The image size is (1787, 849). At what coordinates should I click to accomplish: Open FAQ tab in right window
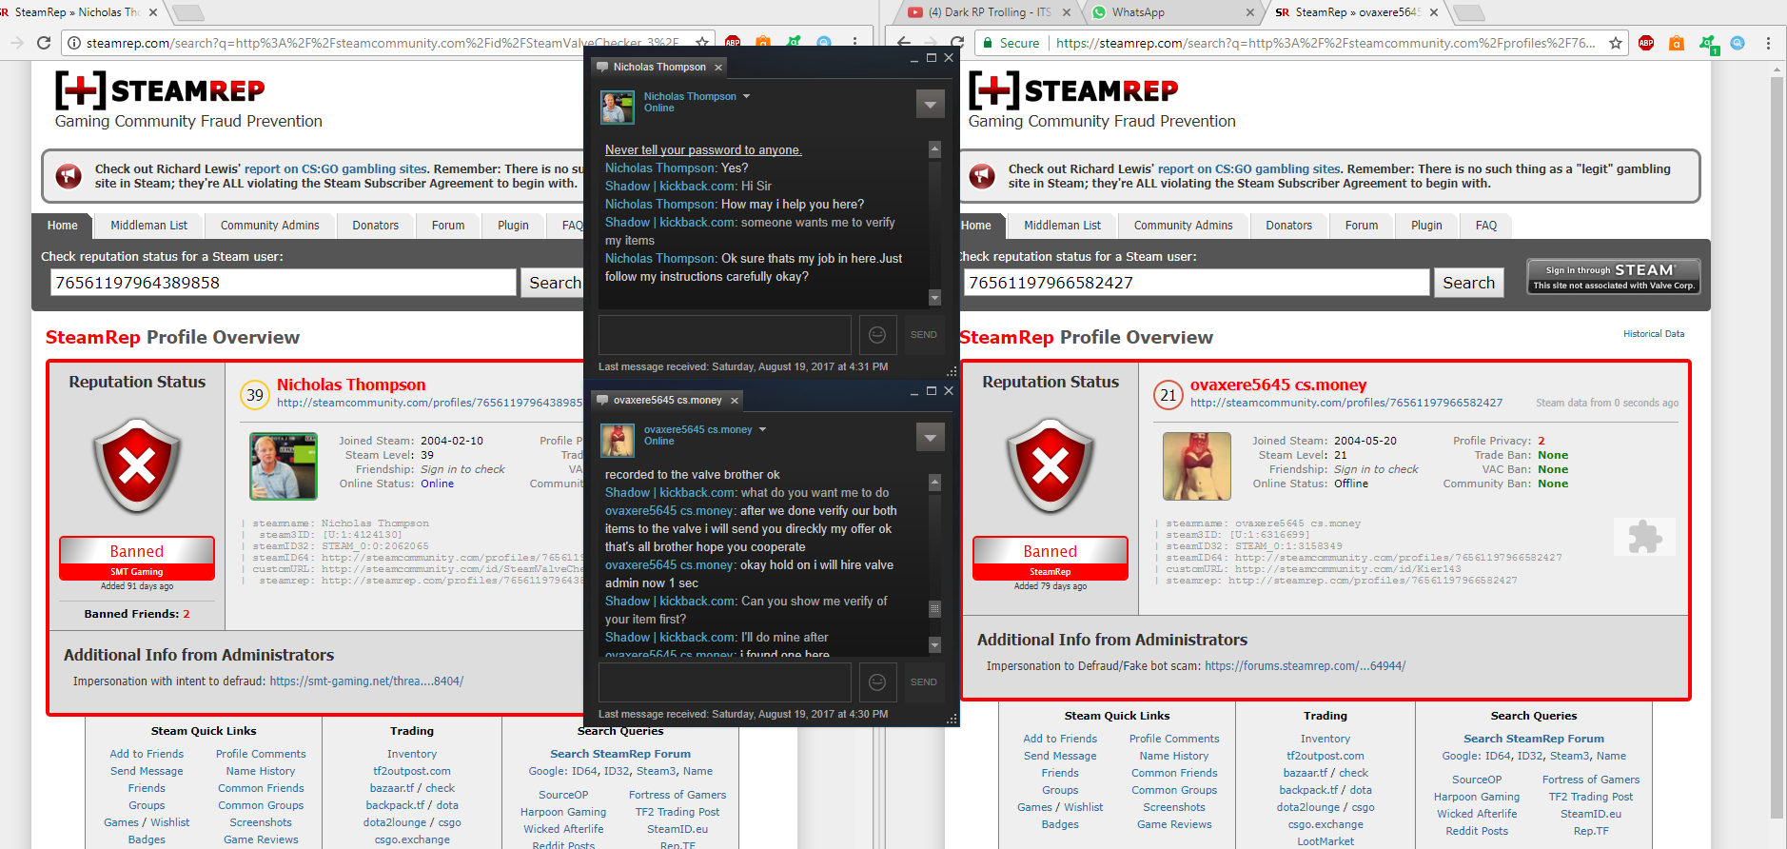pos(1486,226)
